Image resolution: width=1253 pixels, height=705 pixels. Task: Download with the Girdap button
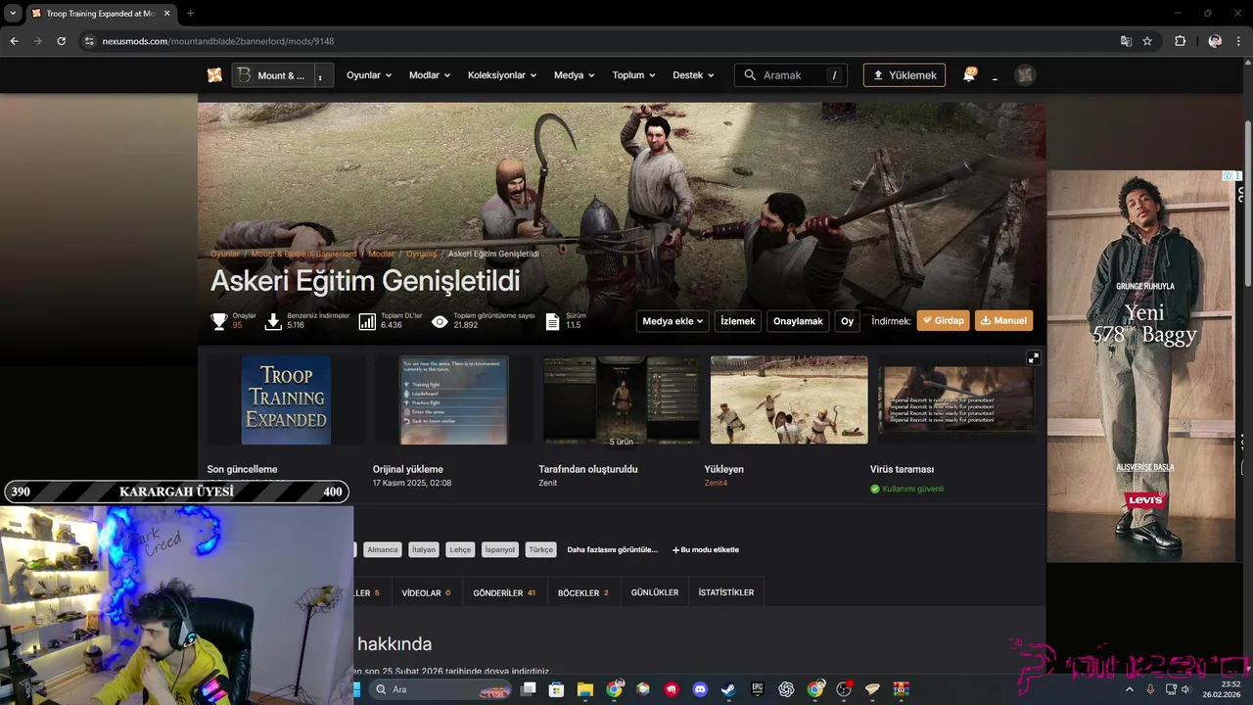(943, 321)
